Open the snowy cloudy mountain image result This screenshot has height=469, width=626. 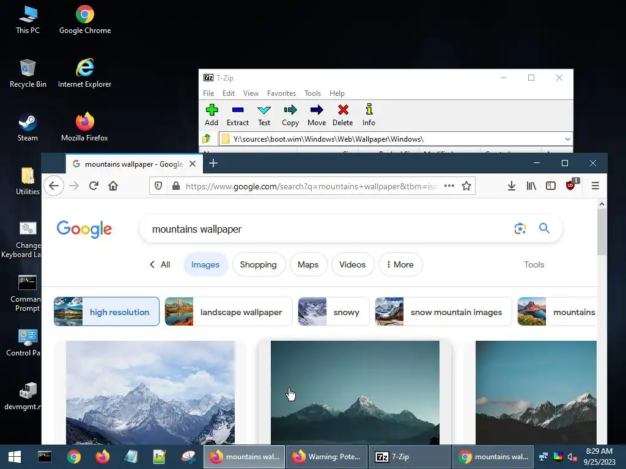tap(150, 393)
